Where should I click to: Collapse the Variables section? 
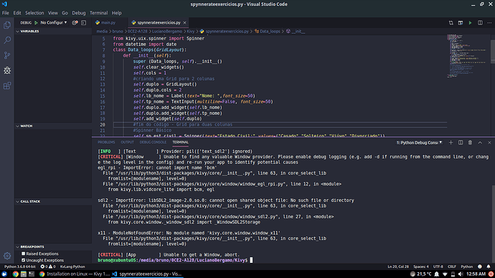(53, 32)
